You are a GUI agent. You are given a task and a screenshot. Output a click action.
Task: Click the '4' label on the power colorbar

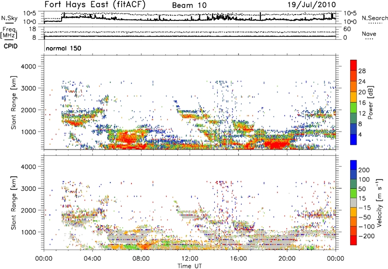tap(360, 134)
